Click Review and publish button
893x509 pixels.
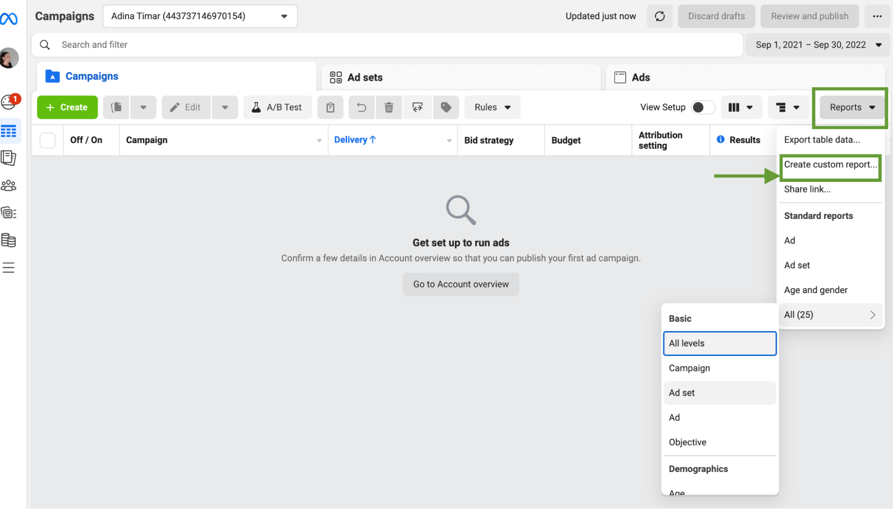(x=809, y=17)
